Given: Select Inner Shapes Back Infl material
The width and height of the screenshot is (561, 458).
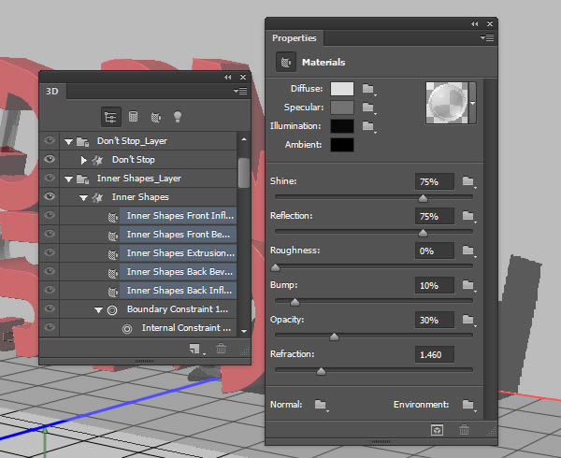Looking at the screenshot, I should [178, 291].
